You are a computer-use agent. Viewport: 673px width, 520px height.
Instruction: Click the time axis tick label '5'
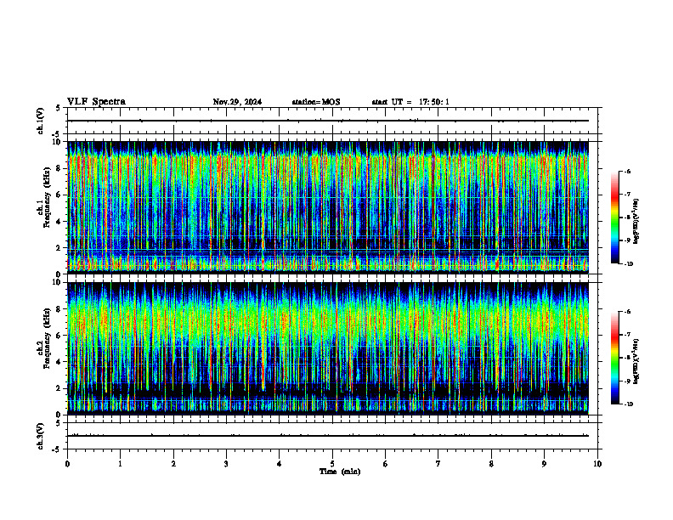pyautogui.click(x=332, y=464)
